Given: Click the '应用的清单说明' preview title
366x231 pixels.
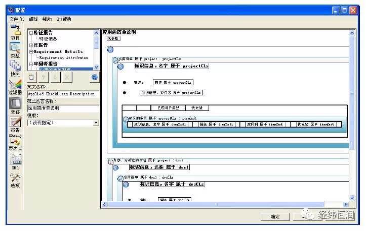Looking at the screenshot, I should click(x=119, y=32).
